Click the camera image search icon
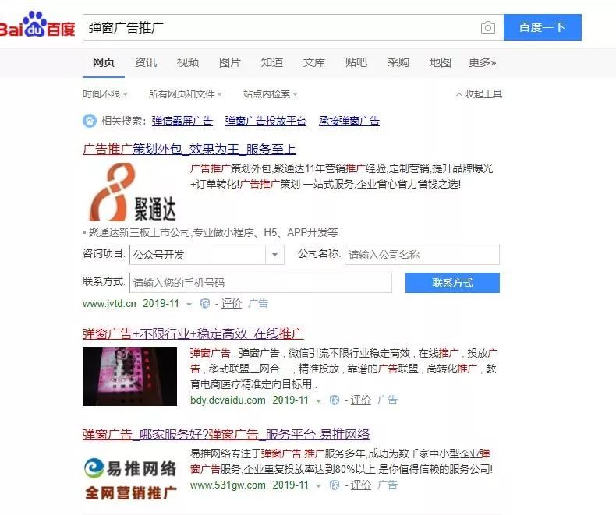Viewport: 616px width, 515px height. tap(487, 27)
